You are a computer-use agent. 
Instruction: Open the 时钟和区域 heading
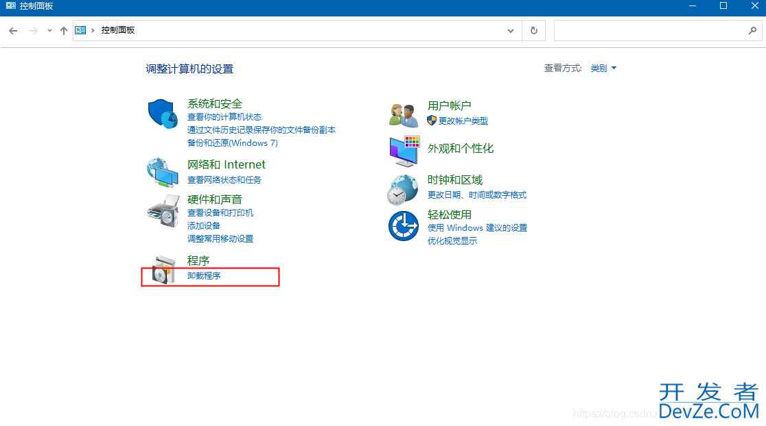tap(455, 180)
